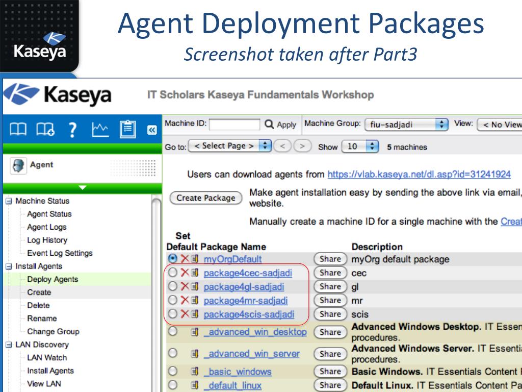
Task: Select myOrgDefault as default package radio
Action: [x=173, y=258]
